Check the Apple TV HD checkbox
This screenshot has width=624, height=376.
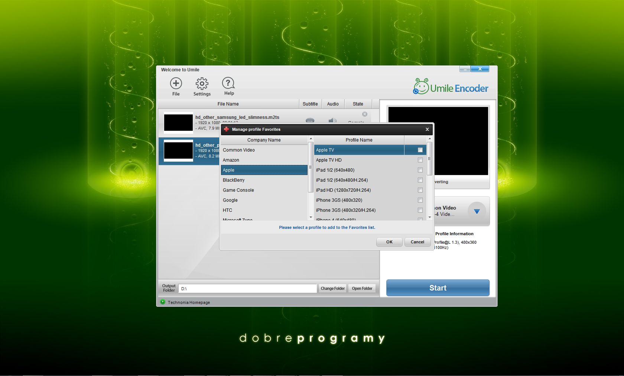(x=420, y=160)
